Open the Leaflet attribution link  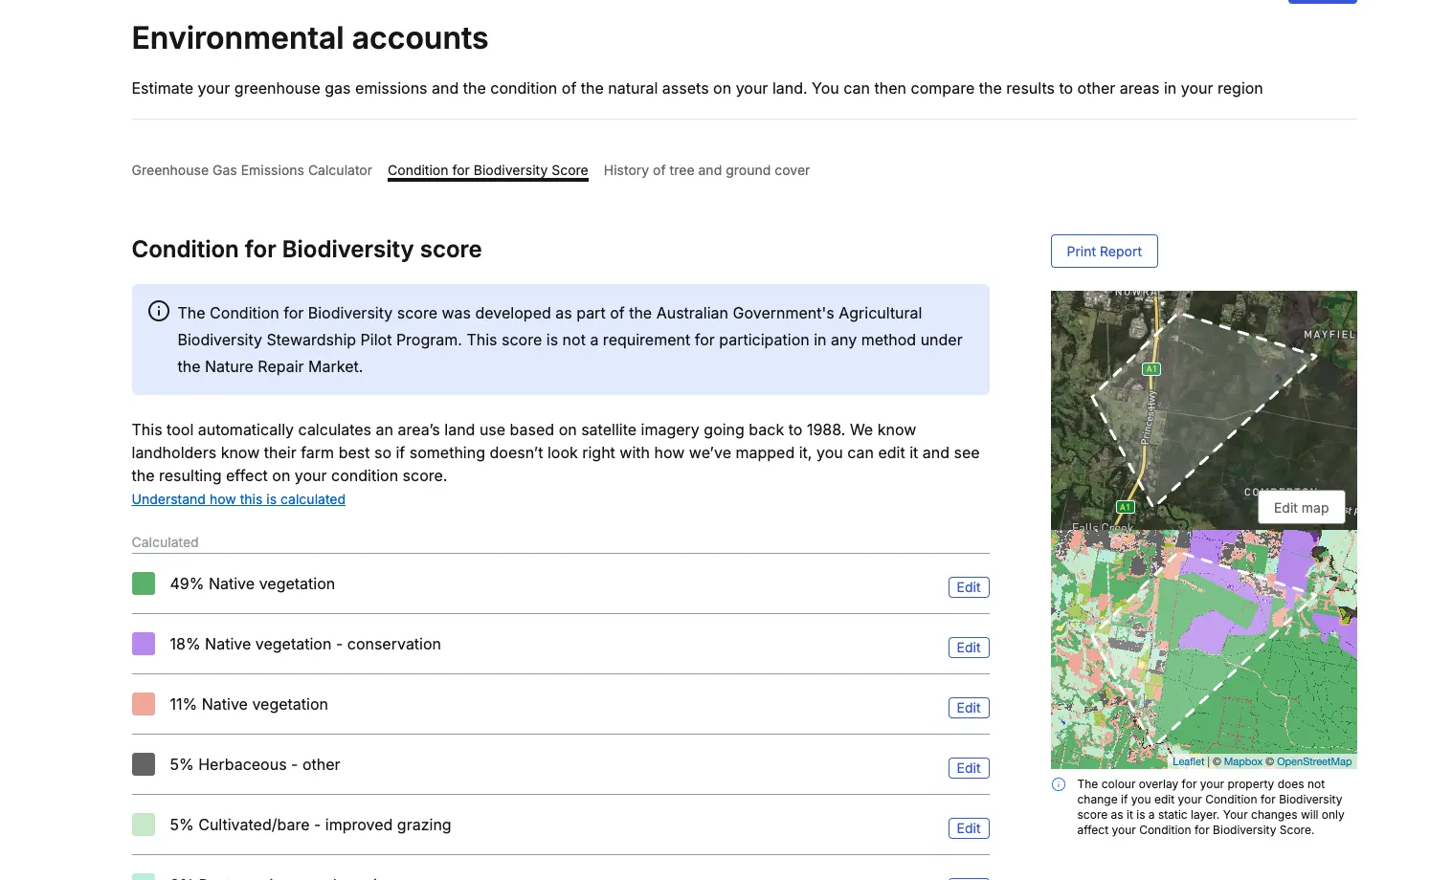point(1188,761)
